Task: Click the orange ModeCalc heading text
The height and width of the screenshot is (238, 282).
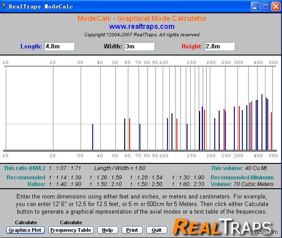Action: click(142, 19)
